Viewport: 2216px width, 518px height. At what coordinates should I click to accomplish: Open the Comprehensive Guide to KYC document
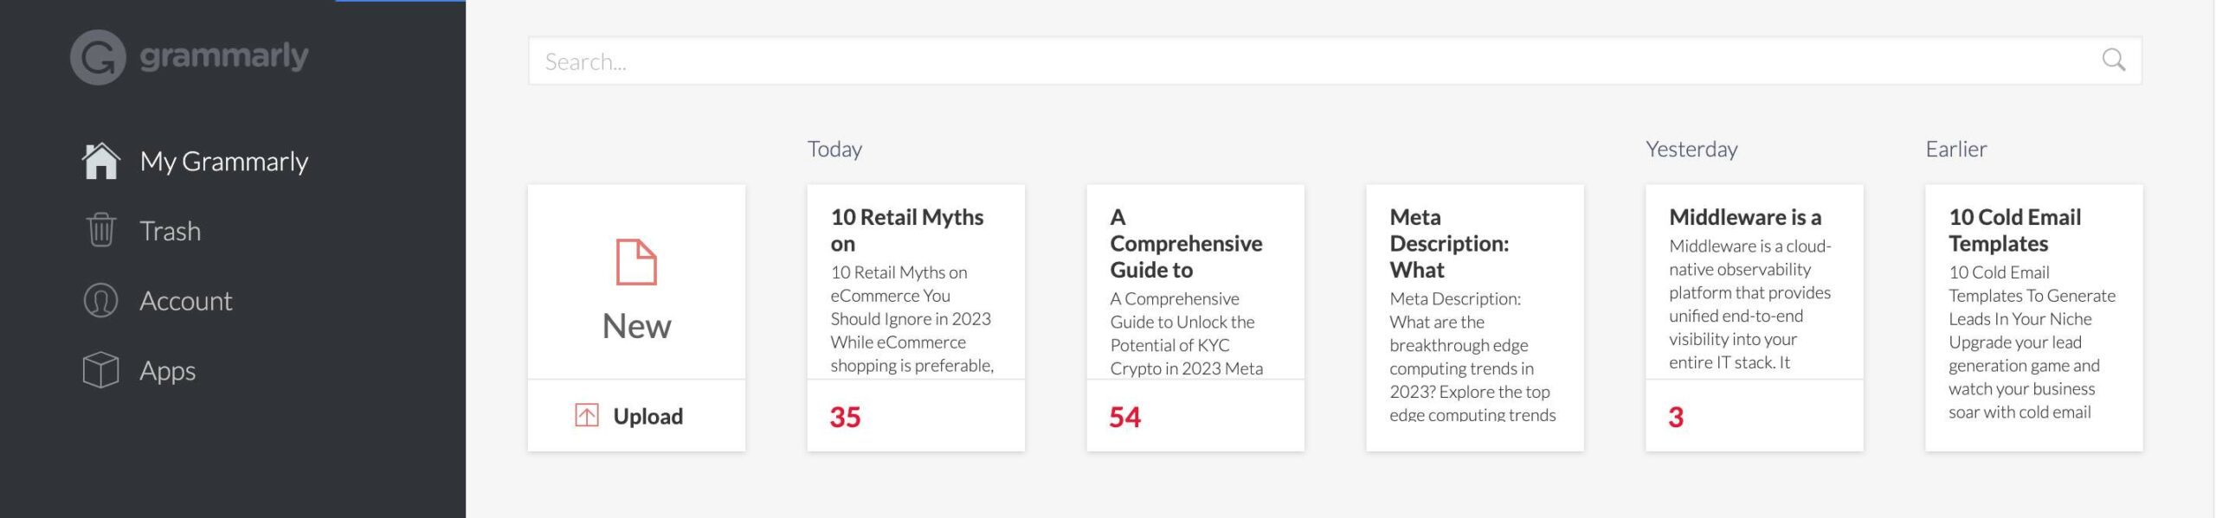[1195, 317]
